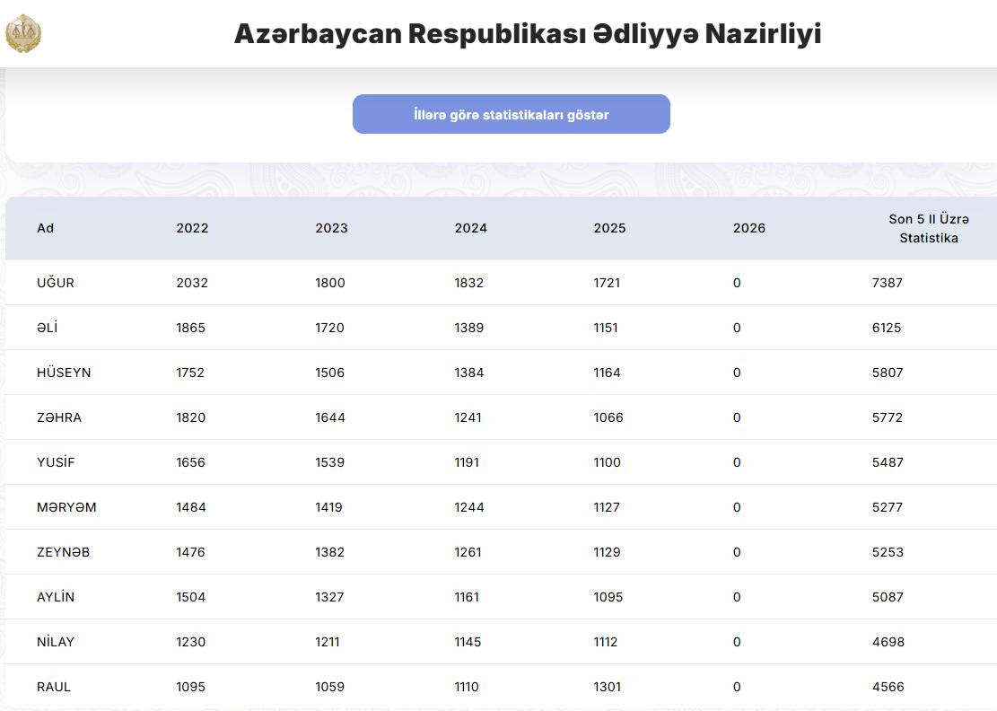Select the 2024 column header

pyautogui.click(x=470, y=228)
